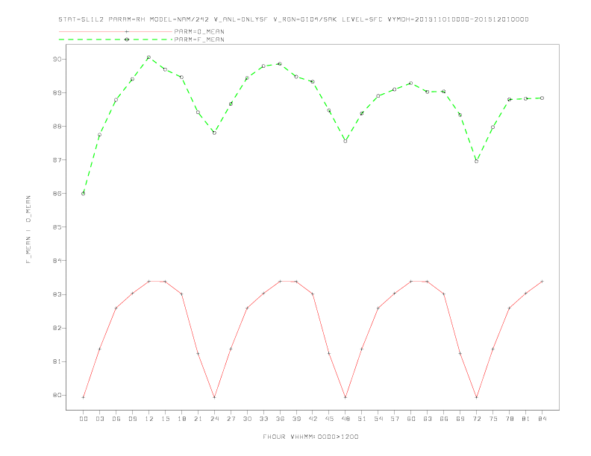Select the PARM=O_MEAN legend label

pyautogui.click(x=199, y=31)
